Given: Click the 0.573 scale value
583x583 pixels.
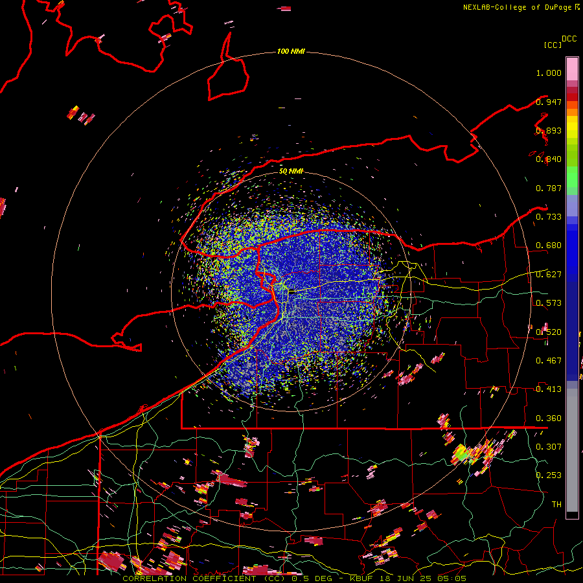Looking at the screenshot, I should pyautogui.click(x=549, y=303).
